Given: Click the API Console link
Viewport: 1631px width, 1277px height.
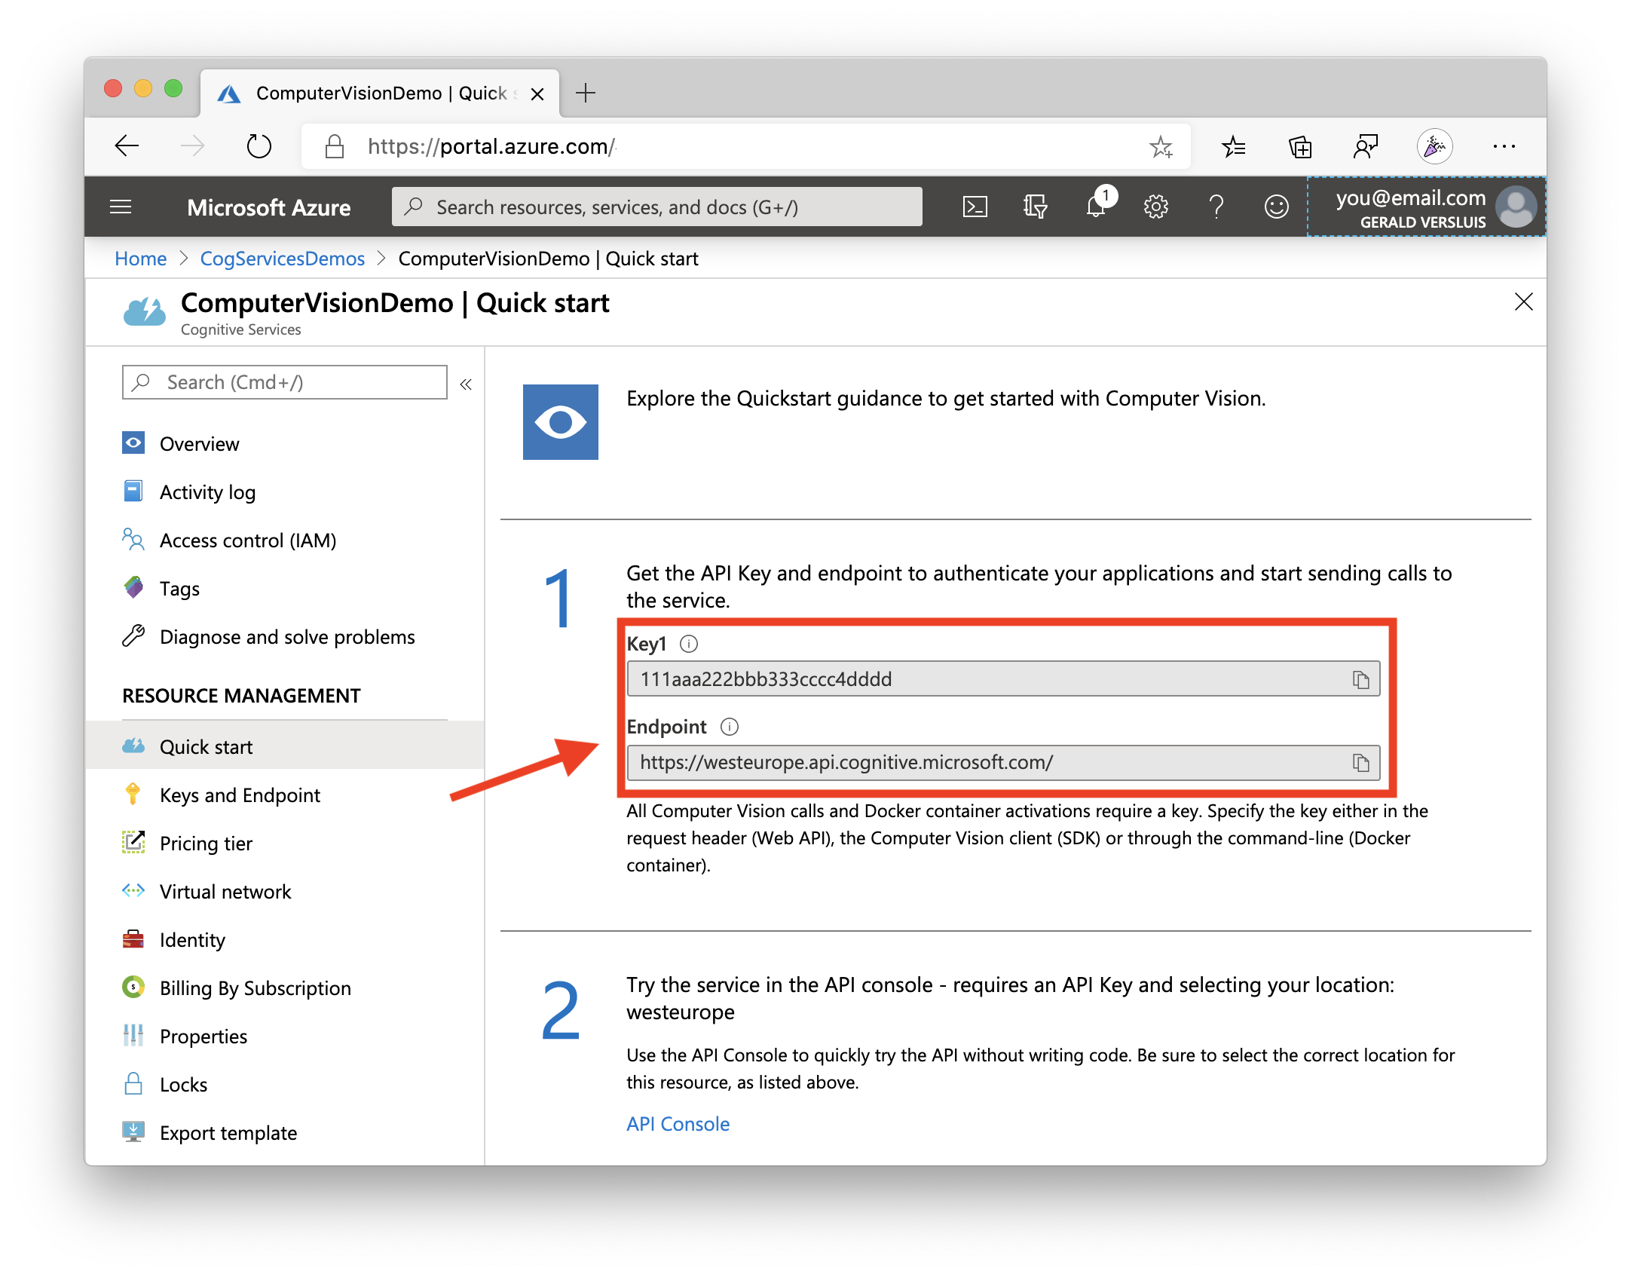Looking at the screenshot, I should pos(678,1124).
